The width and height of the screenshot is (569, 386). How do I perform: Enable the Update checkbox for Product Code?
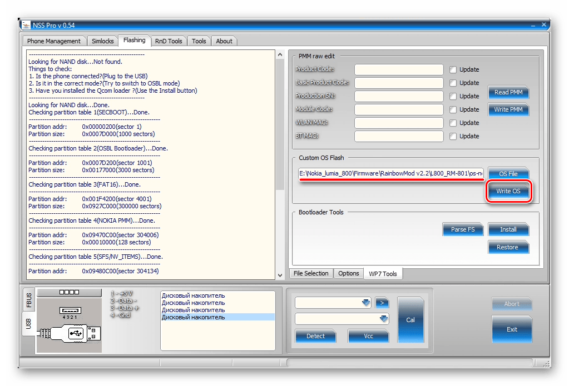453,69
